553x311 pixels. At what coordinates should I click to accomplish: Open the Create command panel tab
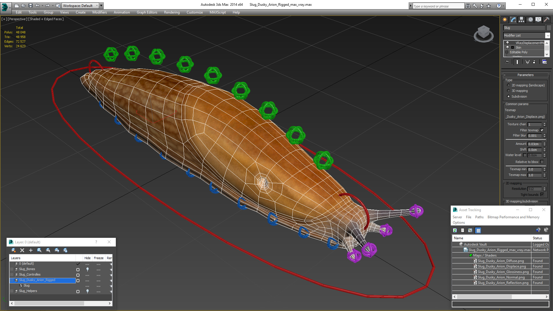tap(505, 20)
